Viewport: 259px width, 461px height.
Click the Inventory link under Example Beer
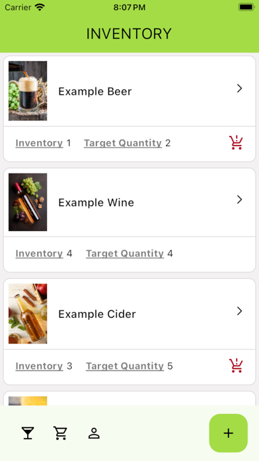tap(39, 143)
